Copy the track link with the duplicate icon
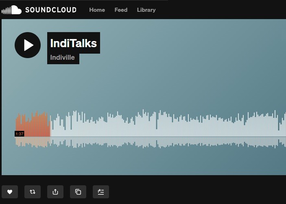286x204 pixels. coord(78,192)
